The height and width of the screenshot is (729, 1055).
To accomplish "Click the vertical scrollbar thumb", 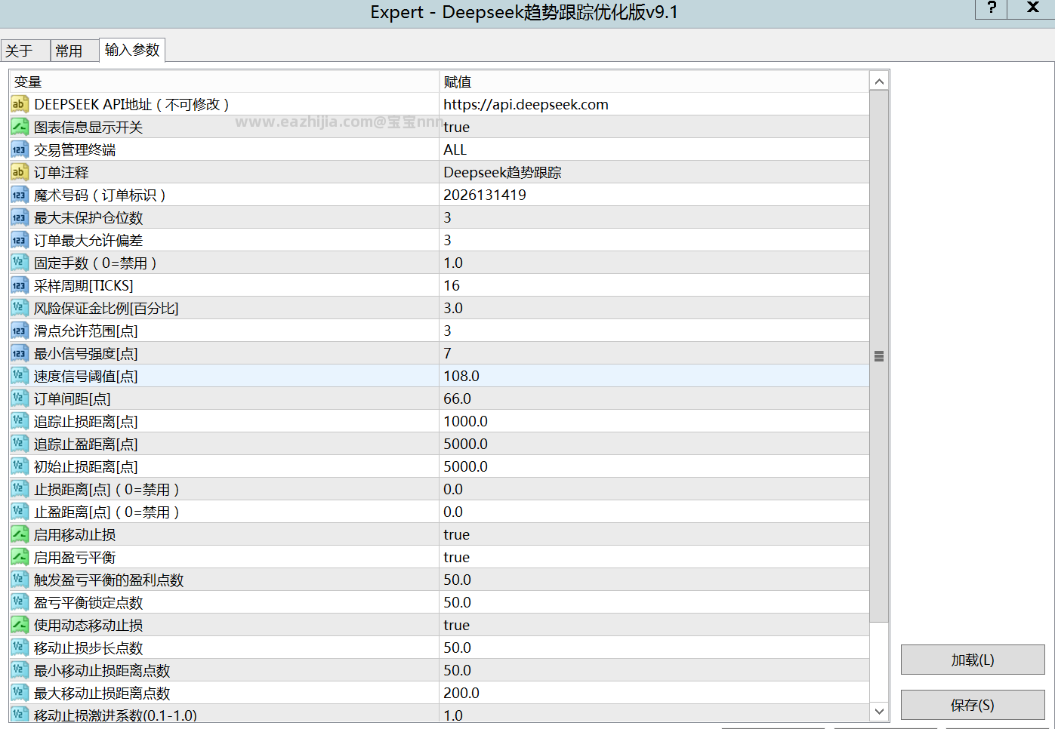I will (879, 356).
